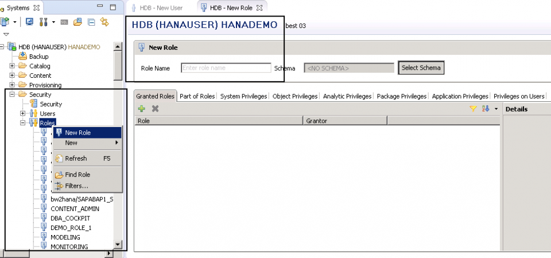Click the Role Name input field
The height and width of the screenshot is (258, 551).
coord(226,68)
